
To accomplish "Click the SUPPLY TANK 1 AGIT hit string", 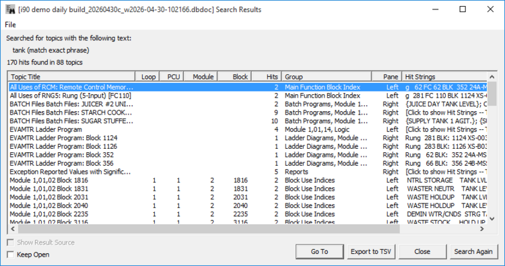I will 446,121.
